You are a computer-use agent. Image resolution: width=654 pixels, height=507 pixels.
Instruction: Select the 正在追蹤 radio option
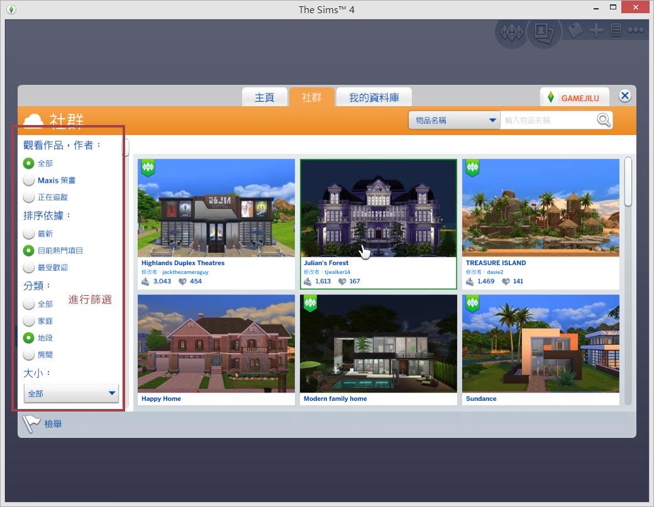(x=28, y=197)
